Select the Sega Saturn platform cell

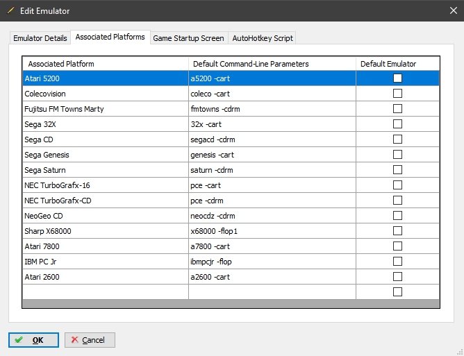pyautogui.click(x=106, y=170)
